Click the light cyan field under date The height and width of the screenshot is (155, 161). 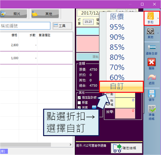click(x=88, y=31)
